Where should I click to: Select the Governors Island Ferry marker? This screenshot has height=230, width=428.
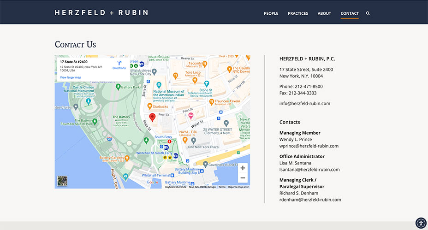[x=205, y=164]
